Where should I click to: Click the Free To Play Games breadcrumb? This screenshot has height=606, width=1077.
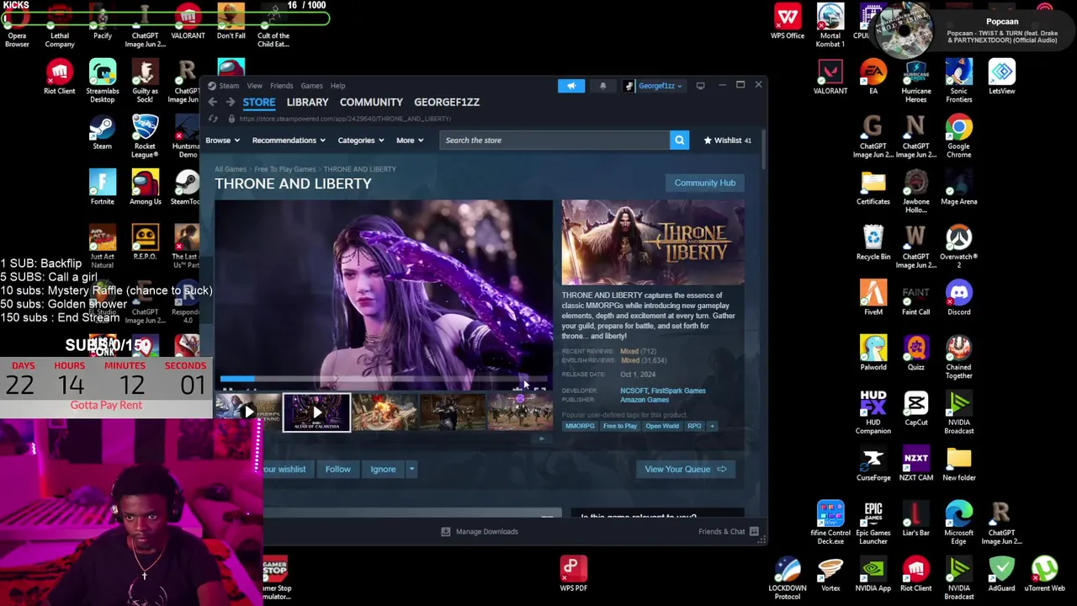click(x=285, y=169)
